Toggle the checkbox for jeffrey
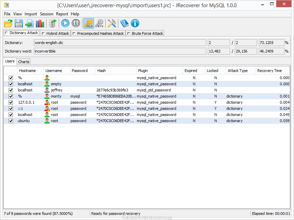Screen dimensions: 294x220 (x=11, y=90)
